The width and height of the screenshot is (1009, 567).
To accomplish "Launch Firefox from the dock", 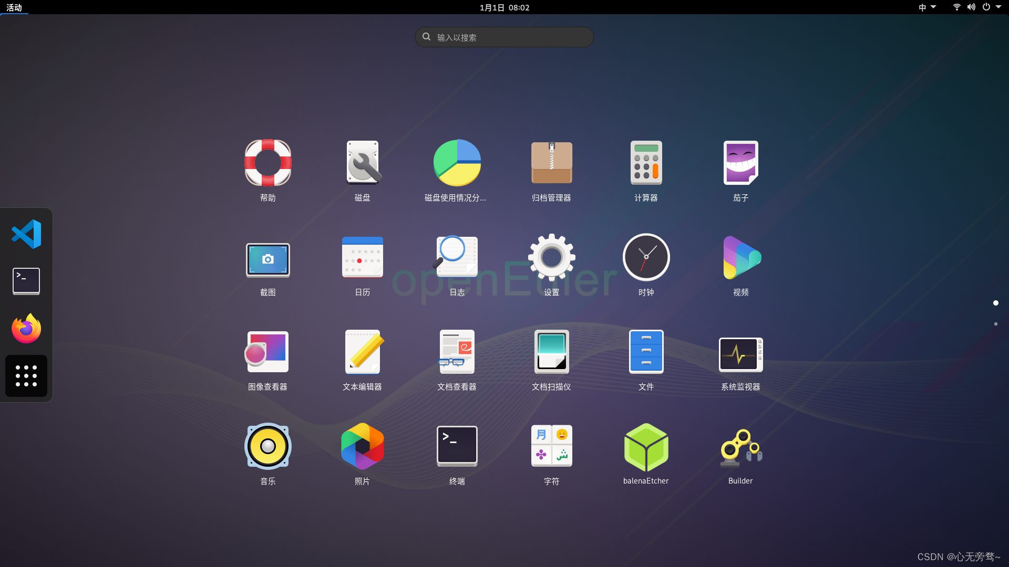I will point(26,329).
